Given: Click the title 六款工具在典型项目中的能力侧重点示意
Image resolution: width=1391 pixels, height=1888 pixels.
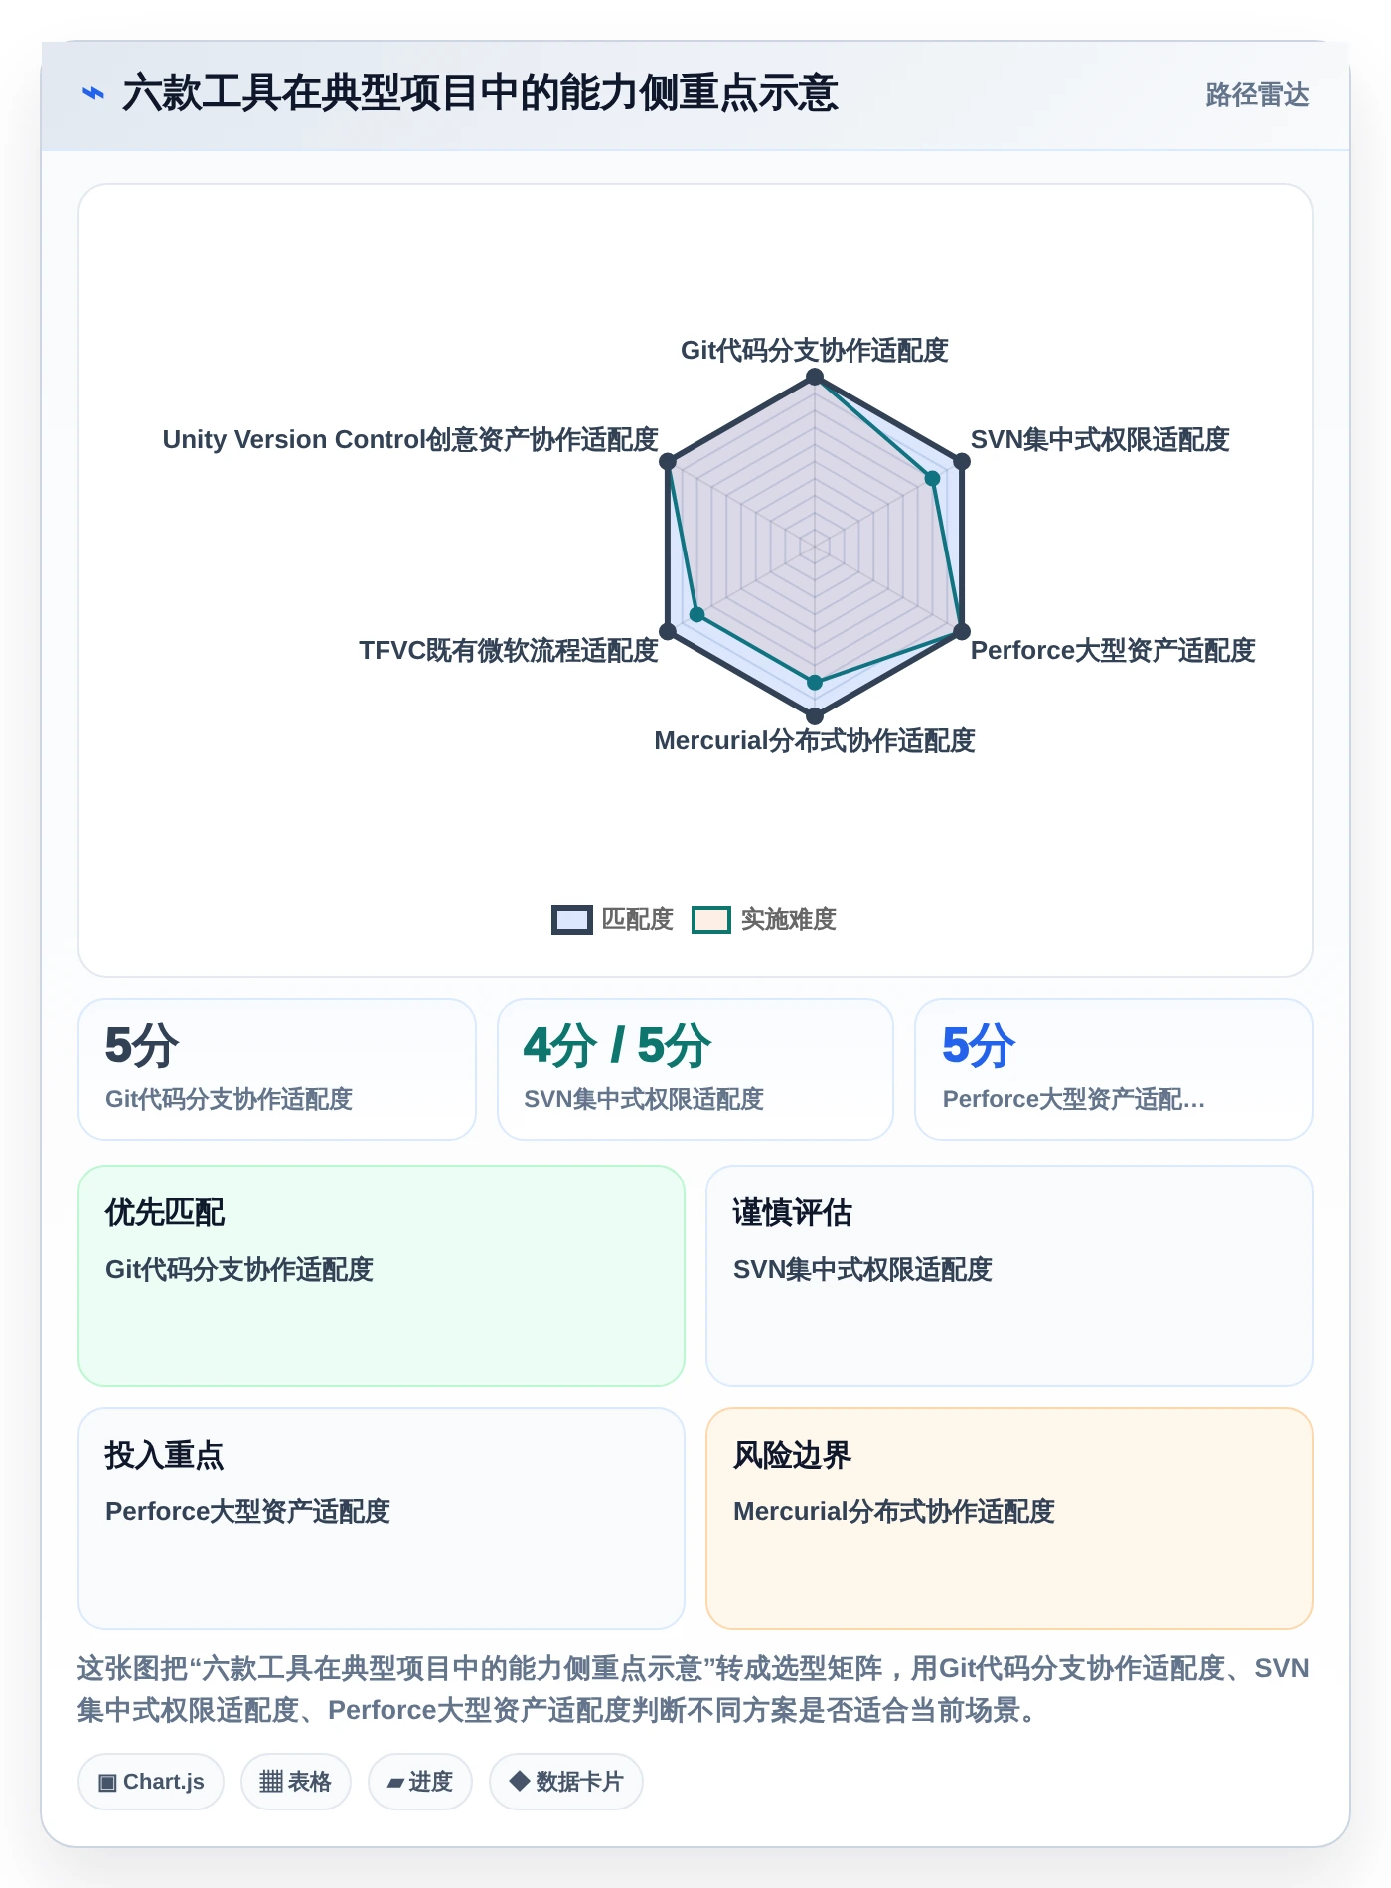Looking at the screenshot, I should (x=481, y=93).
